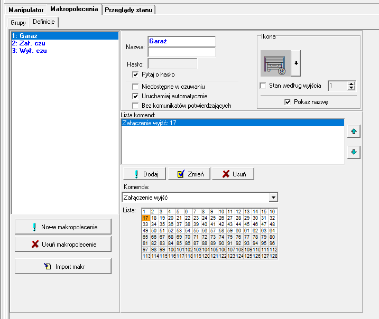Select output 1 in the Lista grid
The width and height of the screenshot is (379, 319).
(146, 212)
